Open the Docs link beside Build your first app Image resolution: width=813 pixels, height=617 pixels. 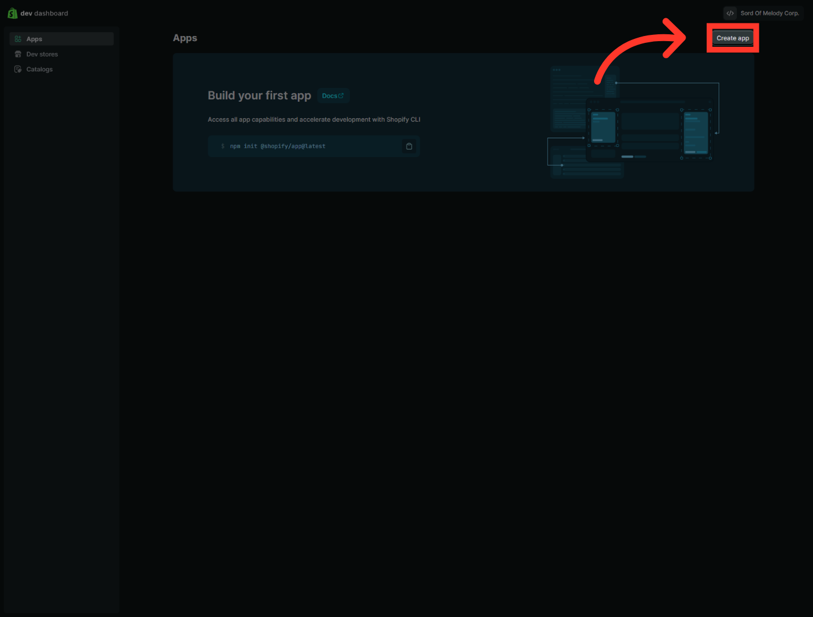(x=333, y=96)
